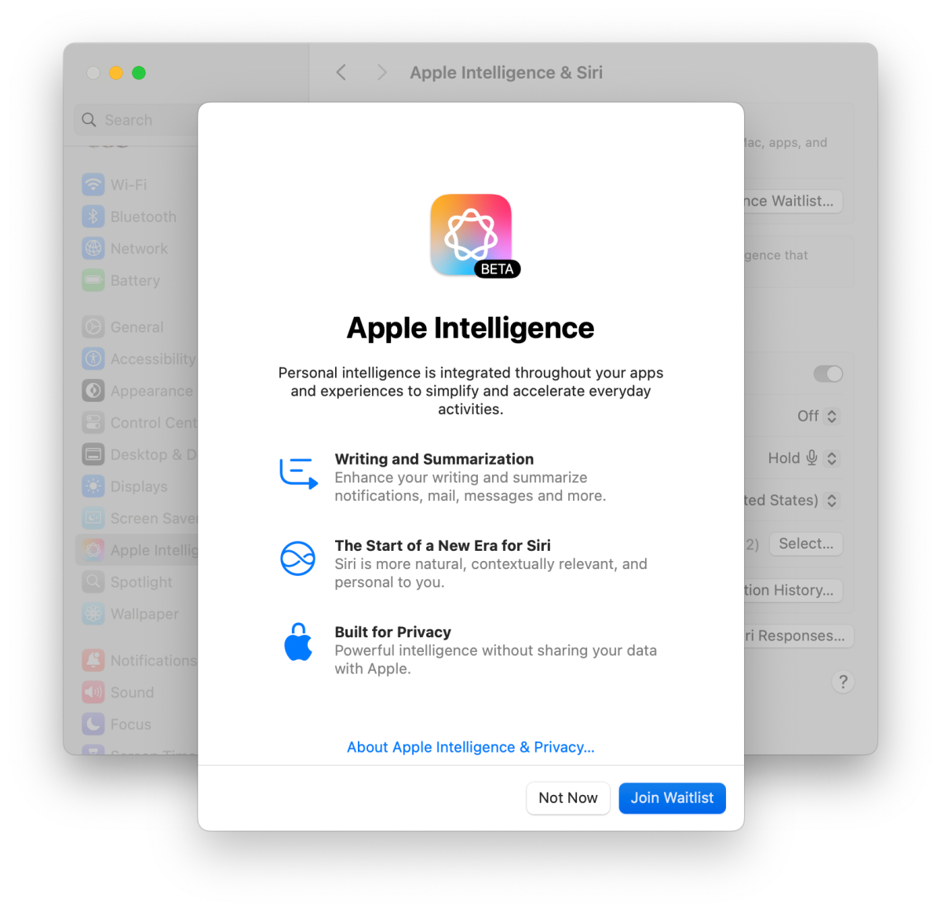Select Control Center icon in sidebar
This screenshot has height=915, width=941.
tap(93, 422)
